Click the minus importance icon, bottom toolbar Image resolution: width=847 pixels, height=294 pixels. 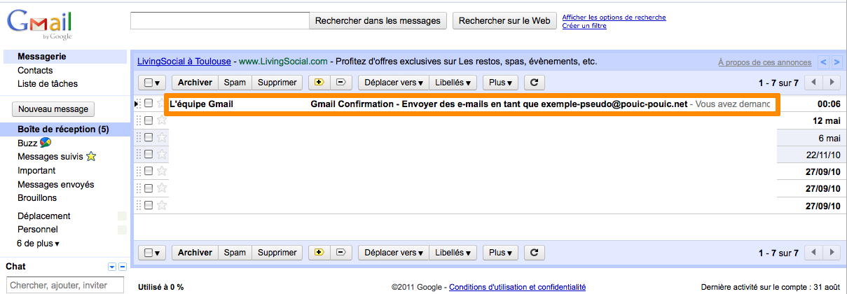(341, 253)
